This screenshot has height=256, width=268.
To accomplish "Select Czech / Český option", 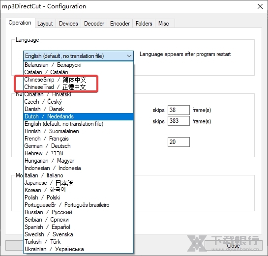I will coord(78,102).
